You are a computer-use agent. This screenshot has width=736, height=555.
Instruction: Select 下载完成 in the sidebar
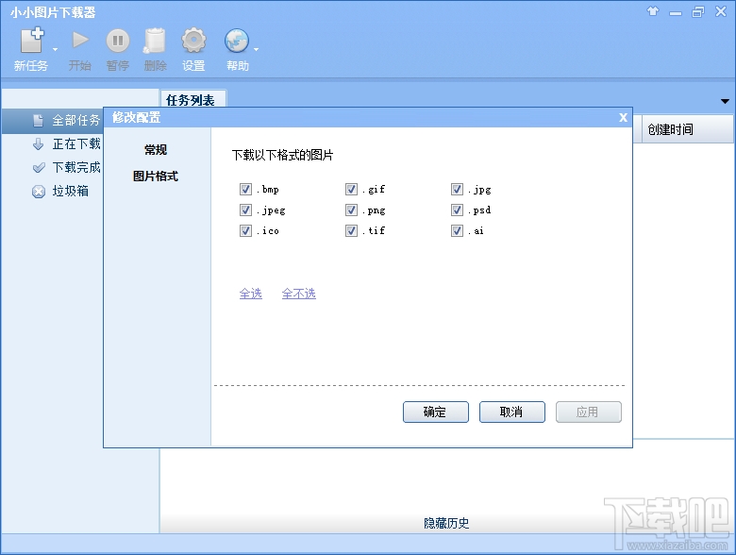pos(76,168)
